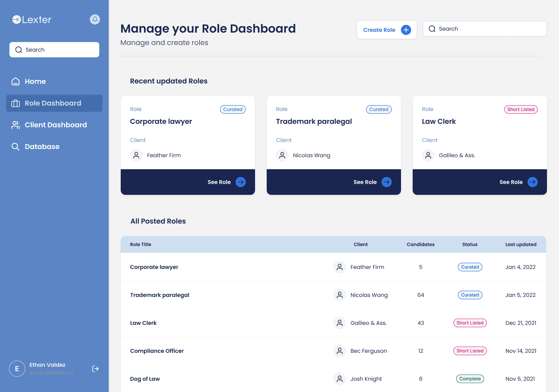The image size is (559, 392).
Task: Click Curated status in Trademark paralegal row
Action: click(470, 295)
